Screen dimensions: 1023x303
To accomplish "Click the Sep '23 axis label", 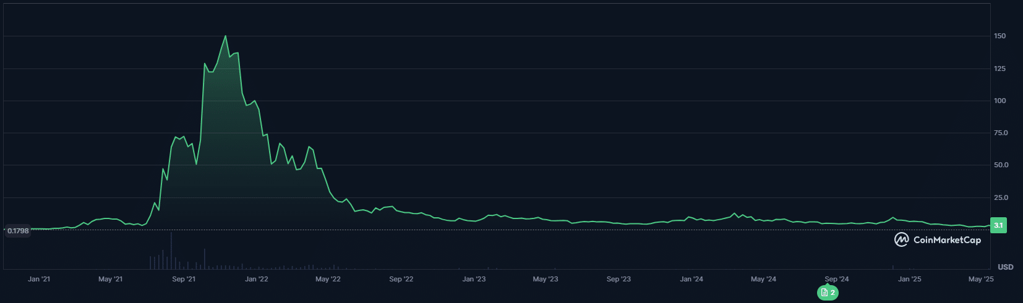I will (x=619, y=279).
